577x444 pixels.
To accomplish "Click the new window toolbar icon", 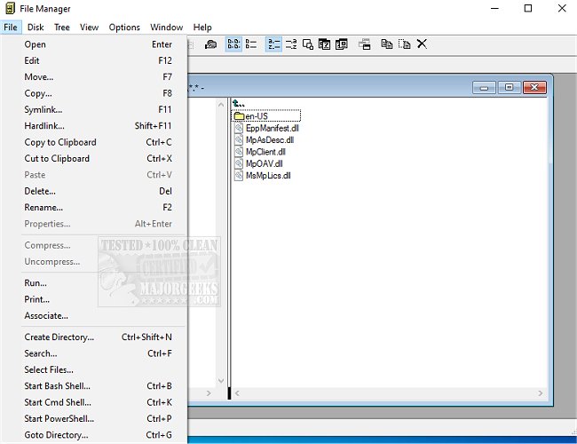I will tap(364, 44).
